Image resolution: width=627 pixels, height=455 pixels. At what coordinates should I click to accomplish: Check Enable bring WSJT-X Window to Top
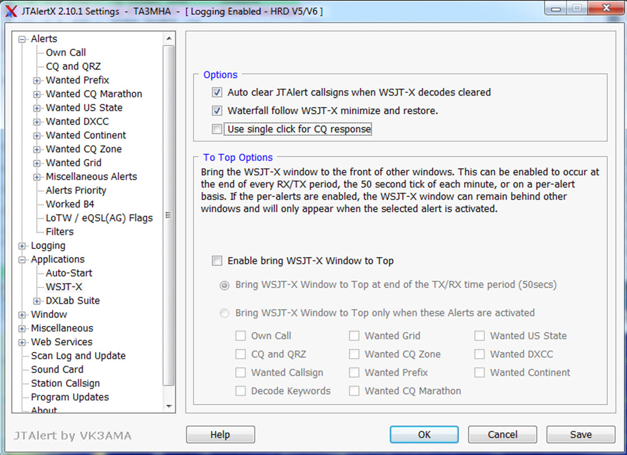coord(217,261)
